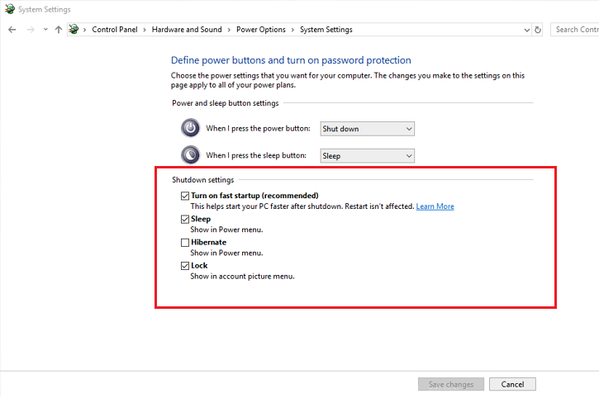Click the Back arrow navigation button
The image size is (599, 398).
coord(12,30)
